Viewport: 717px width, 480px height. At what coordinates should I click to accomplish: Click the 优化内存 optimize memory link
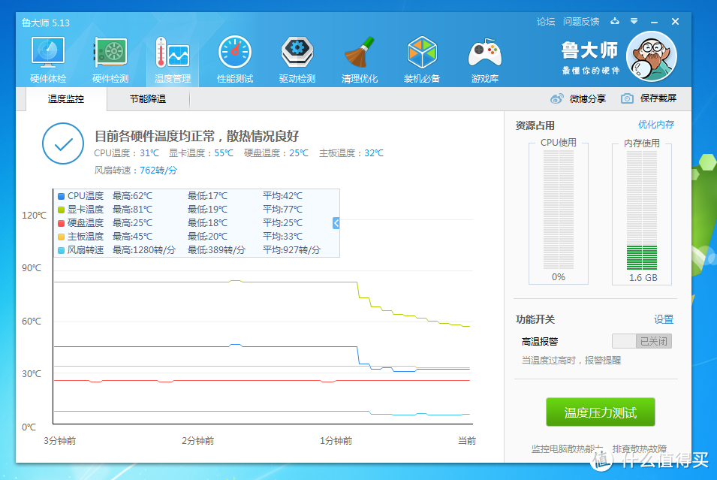656,125
